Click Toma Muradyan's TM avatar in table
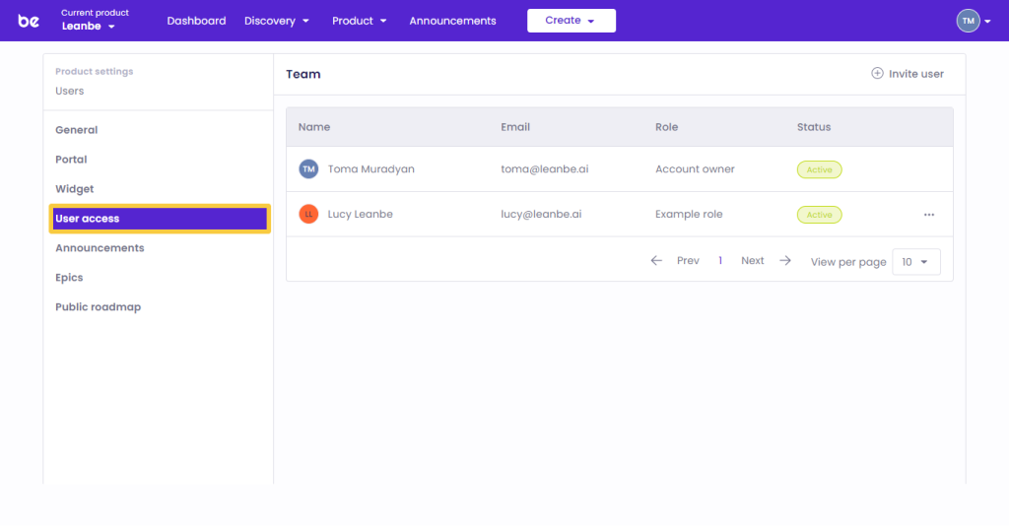The width and height of the screenshot is (1009, 526). pos(308,169)
